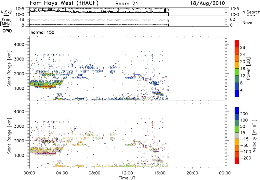
Task: Click the "N.Sky" legend label
Action: 6,12
